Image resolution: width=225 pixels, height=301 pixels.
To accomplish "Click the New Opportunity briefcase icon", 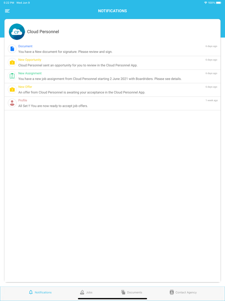I will [x=12, y=62].
